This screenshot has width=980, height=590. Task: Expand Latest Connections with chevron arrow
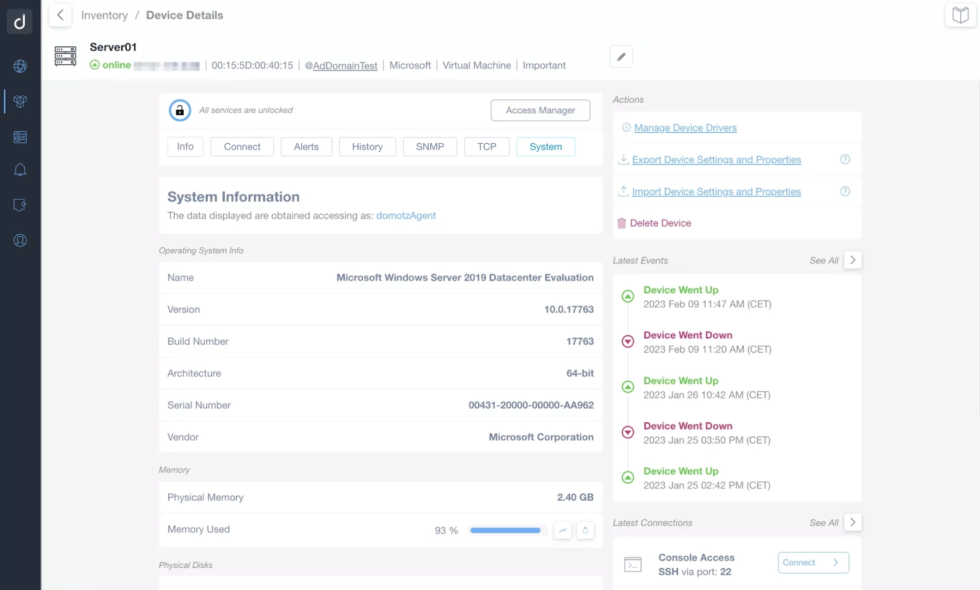pyautogui.click(x=853, y=522)
